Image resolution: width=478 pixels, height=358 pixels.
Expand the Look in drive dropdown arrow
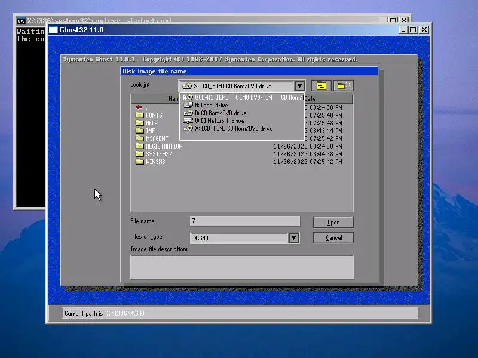[299, 86]
